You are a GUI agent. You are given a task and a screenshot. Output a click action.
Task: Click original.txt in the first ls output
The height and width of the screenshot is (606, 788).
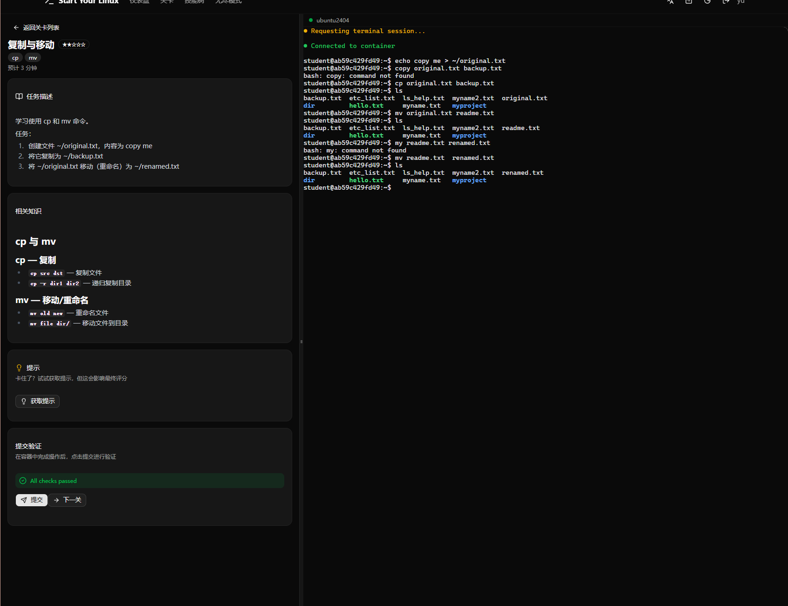[524, 98]
